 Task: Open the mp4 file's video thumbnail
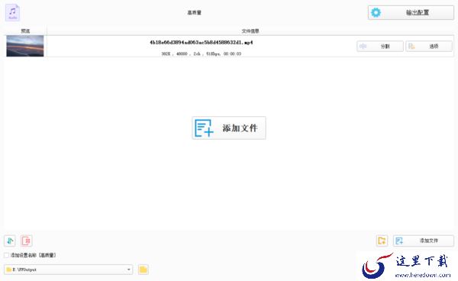click(x=25, y=46)
